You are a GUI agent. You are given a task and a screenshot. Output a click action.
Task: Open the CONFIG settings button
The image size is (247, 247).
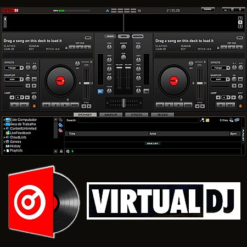click(x=207, y=9)
